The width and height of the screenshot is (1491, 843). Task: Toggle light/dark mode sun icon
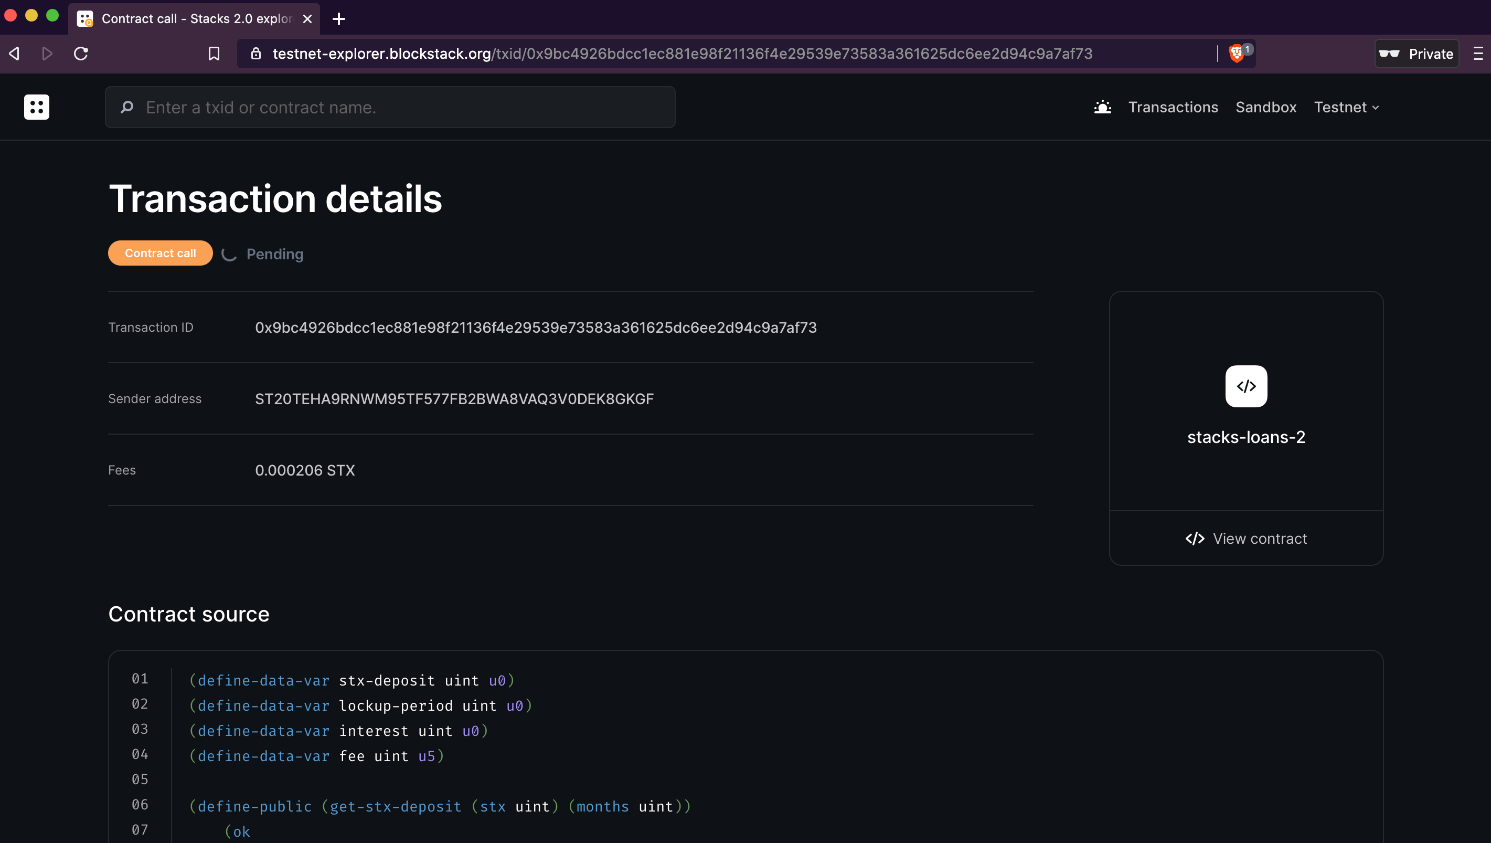(x=1102, y=107)
